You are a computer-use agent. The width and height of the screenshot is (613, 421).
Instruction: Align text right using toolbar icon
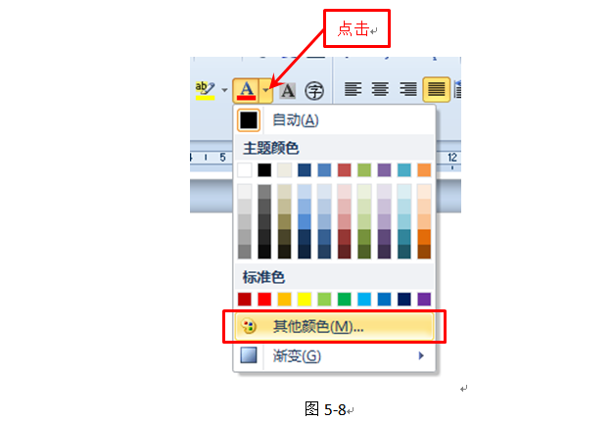click(407, 89)
